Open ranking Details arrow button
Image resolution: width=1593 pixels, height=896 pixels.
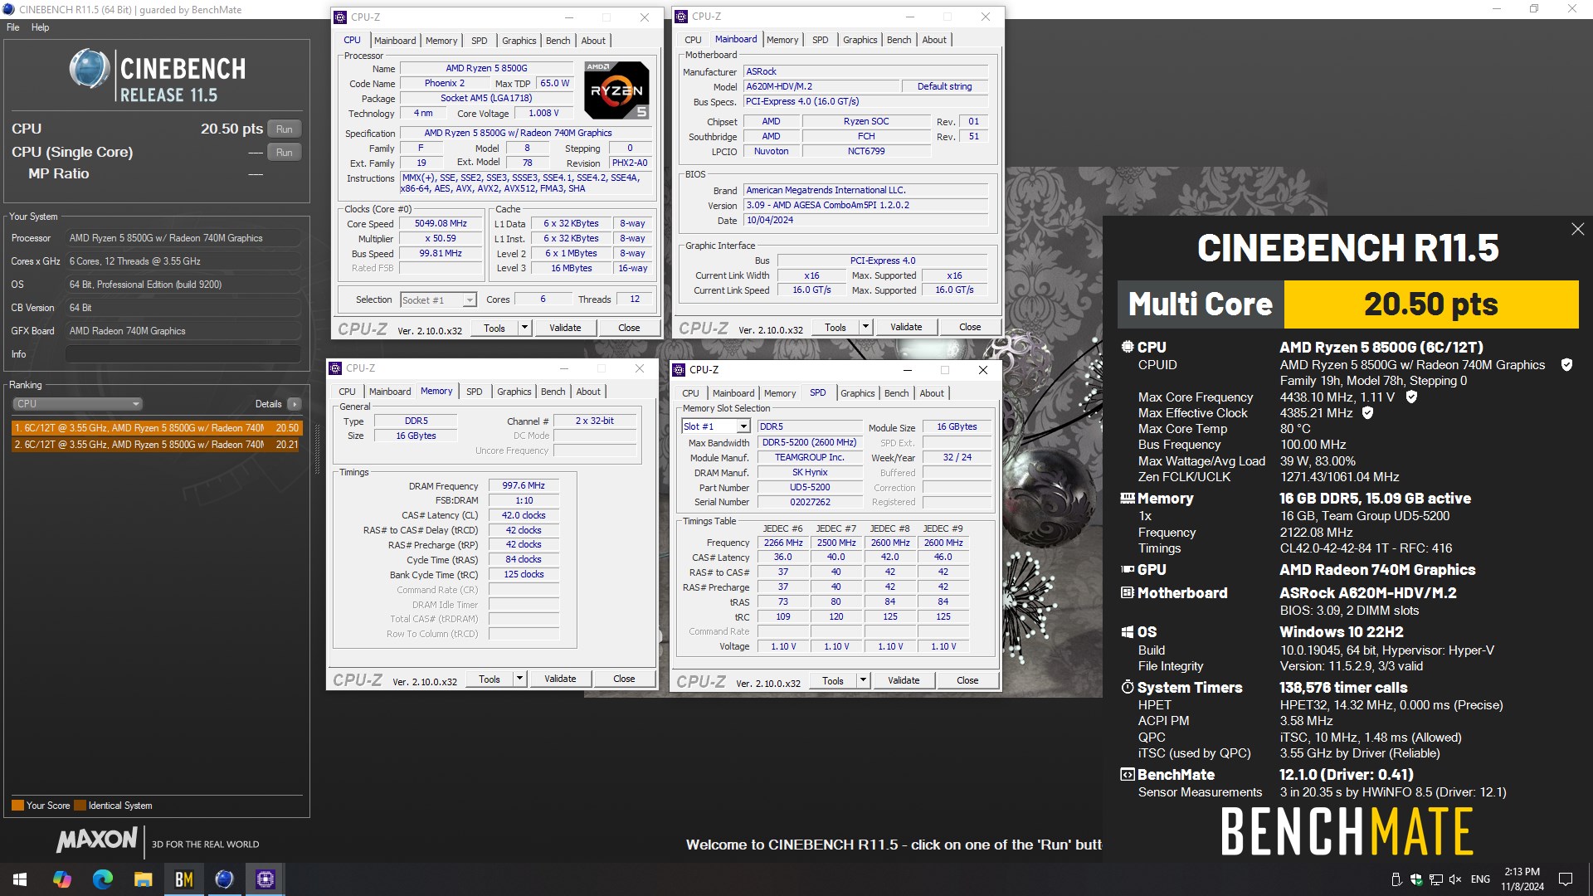coord(294,404)
